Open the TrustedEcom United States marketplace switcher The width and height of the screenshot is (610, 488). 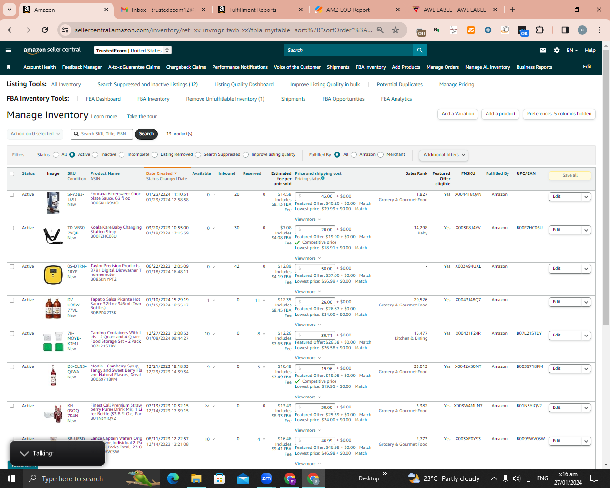(x=132, y=51)
